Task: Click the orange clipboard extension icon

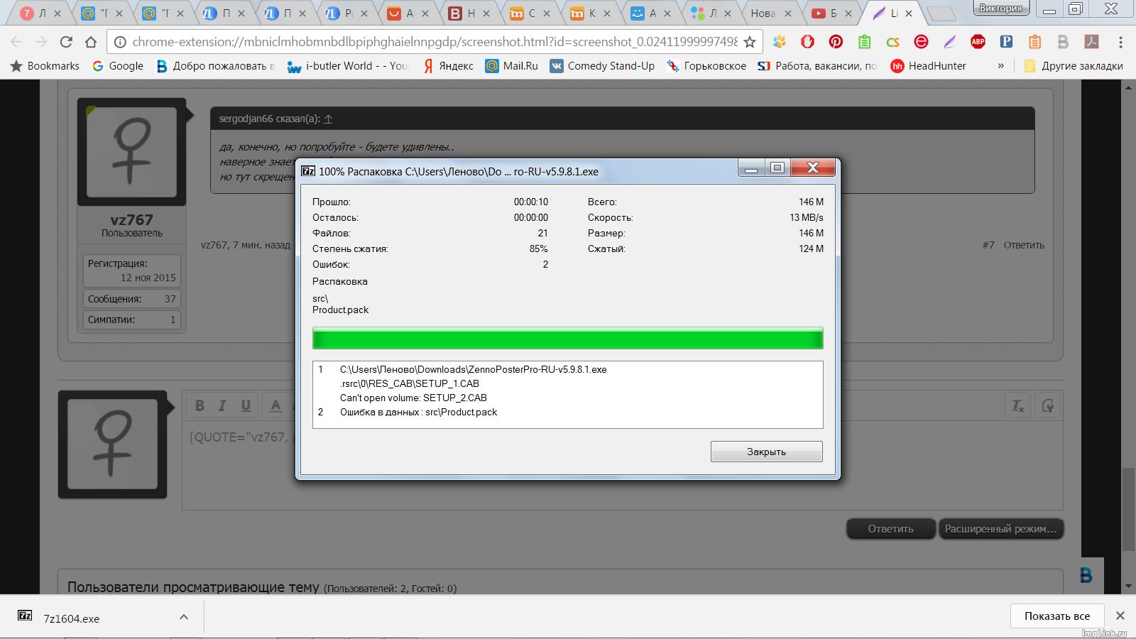Action: (1034, 42)
